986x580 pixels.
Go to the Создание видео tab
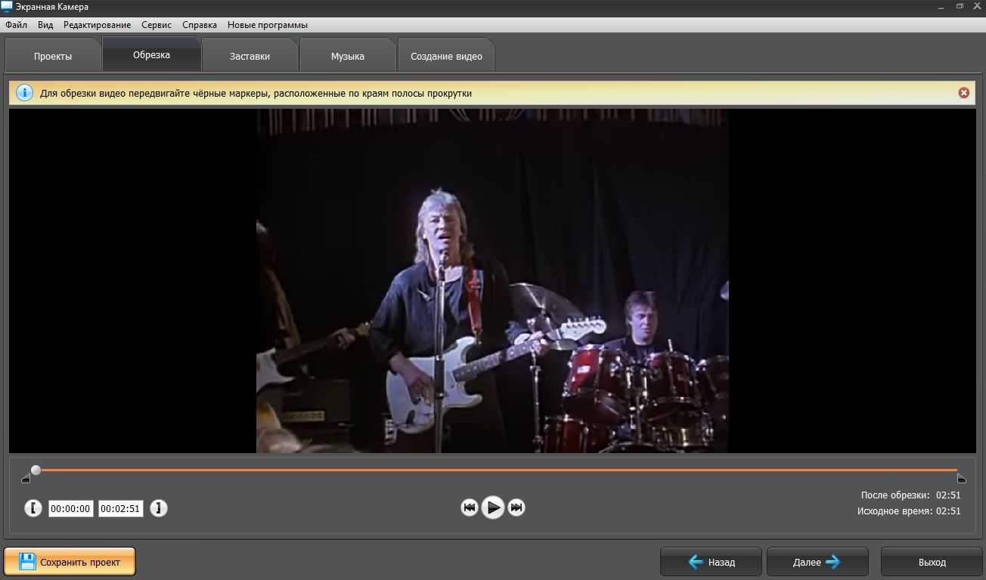pos(446,56)
